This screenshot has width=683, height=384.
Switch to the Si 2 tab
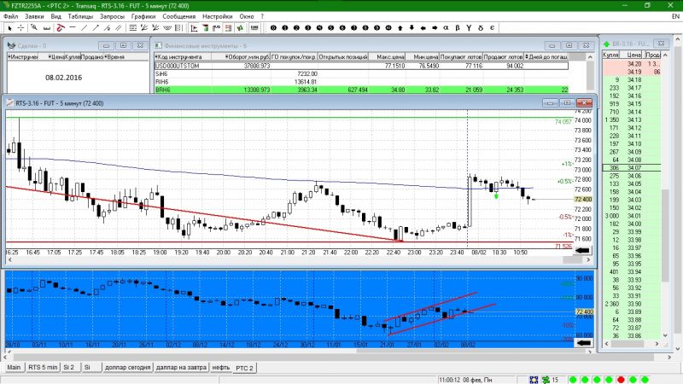[69, 368]
